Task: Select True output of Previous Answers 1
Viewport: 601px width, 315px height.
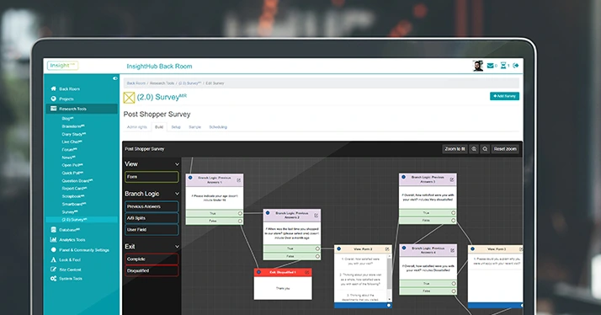Action: pos(240,213)
